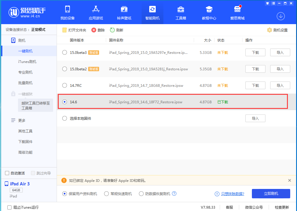The height and width of the screenshot is (211, 297).
Task: Select the 15.0beta3 firmware row
Action: point(64,52)
